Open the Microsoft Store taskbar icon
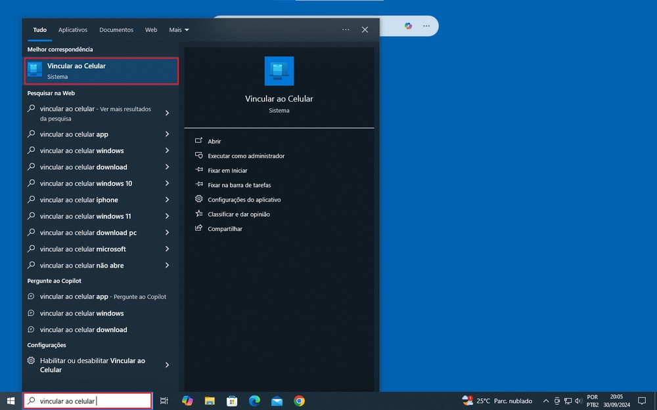 232,401
